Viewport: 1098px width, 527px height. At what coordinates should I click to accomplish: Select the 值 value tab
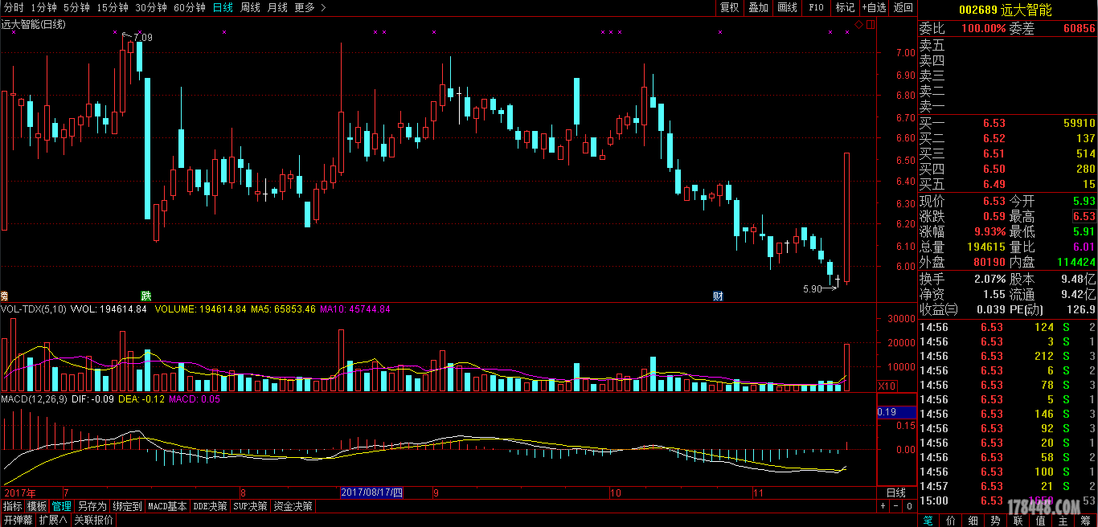click(x=1041, y=521)
